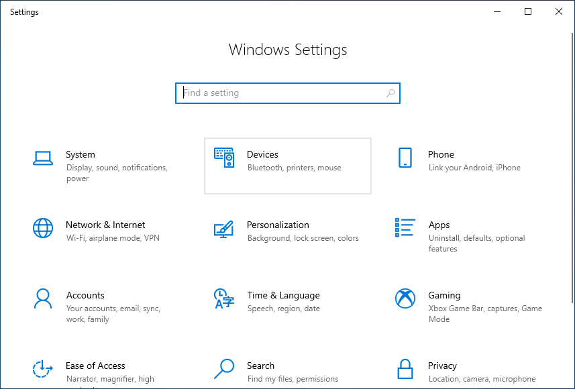Click 'Location, camera, microphone' description
Image resolution: width=575 pixels, height=389 pixels.
coord(482,379)
